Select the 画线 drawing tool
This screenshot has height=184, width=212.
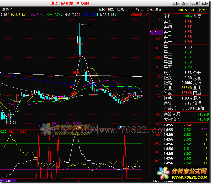pyautogui.click(x=121, y=9)
